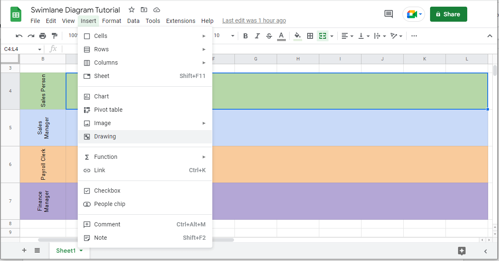499x261 pixels.
Task: Toggle italic formatting
Action: 257,36
